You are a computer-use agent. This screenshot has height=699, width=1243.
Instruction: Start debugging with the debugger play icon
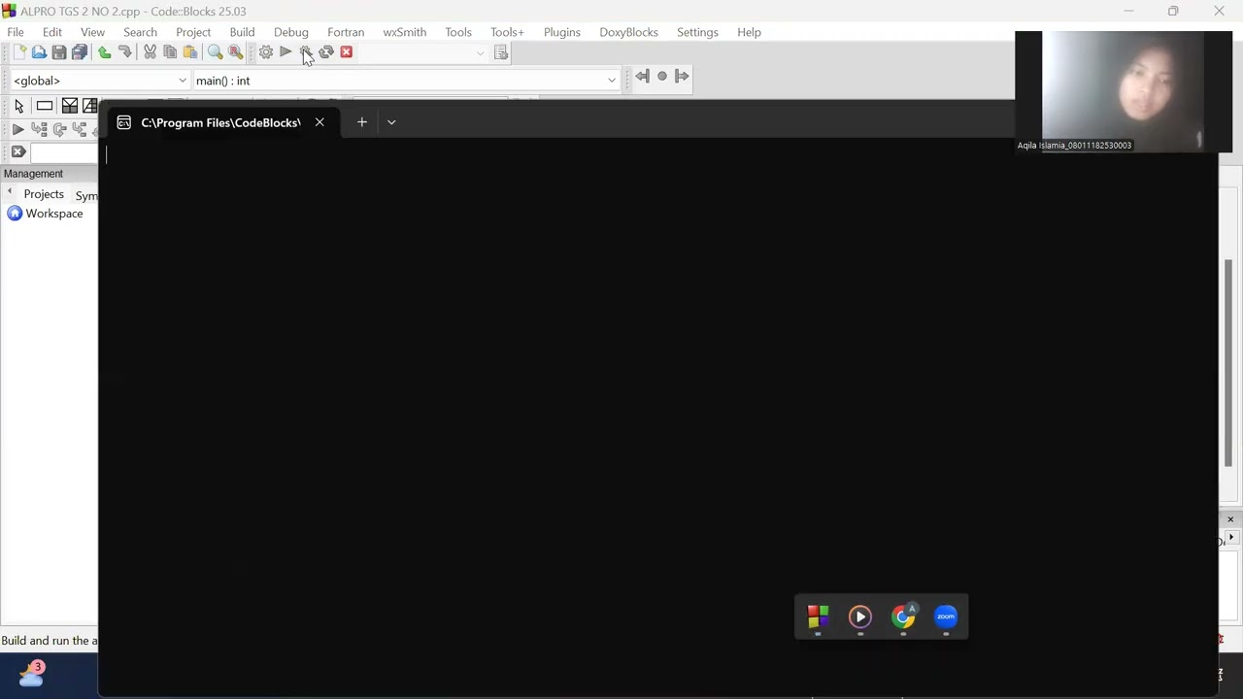[x=17, y=129]
